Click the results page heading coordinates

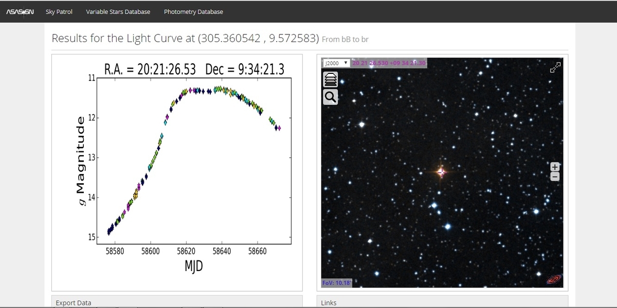[x=259, y=38]
